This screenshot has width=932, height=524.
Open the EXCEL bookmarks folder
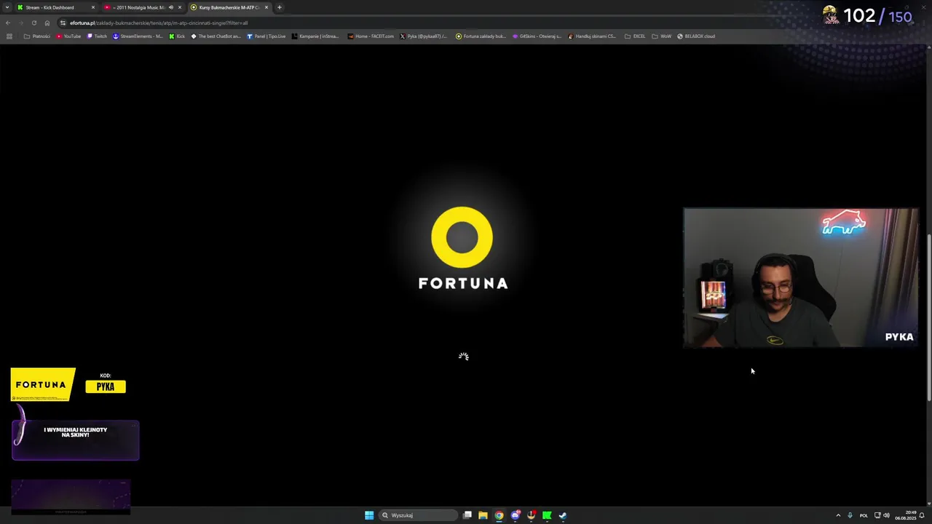point(635,36)
